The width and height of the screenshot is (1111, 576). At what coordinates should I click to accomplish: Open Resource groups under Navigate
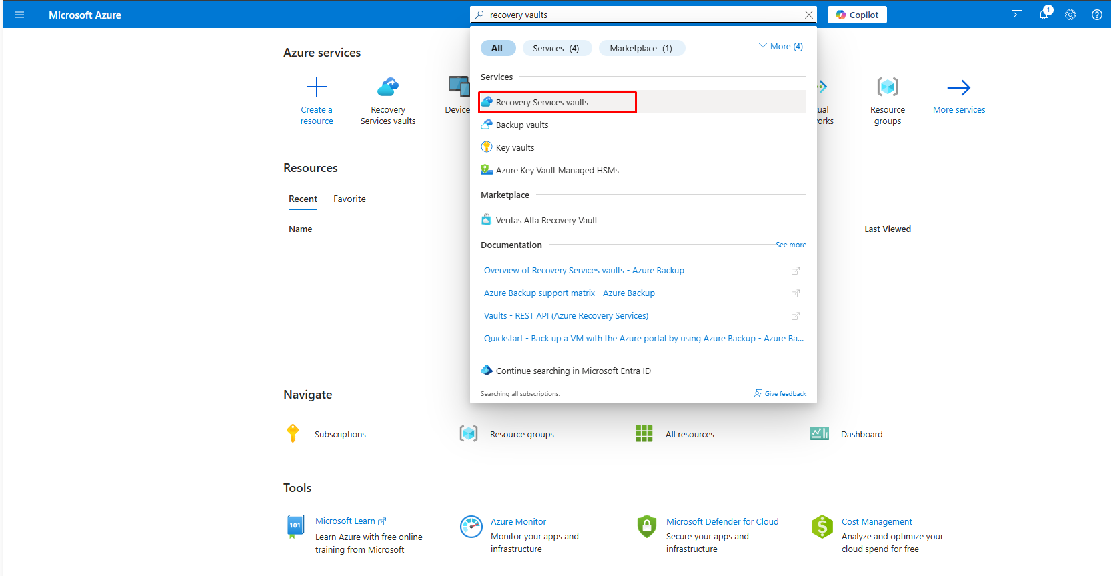pos(522,434)
